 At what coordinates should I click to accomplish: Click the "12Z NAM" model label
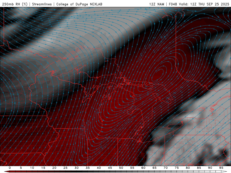point(157,4)
